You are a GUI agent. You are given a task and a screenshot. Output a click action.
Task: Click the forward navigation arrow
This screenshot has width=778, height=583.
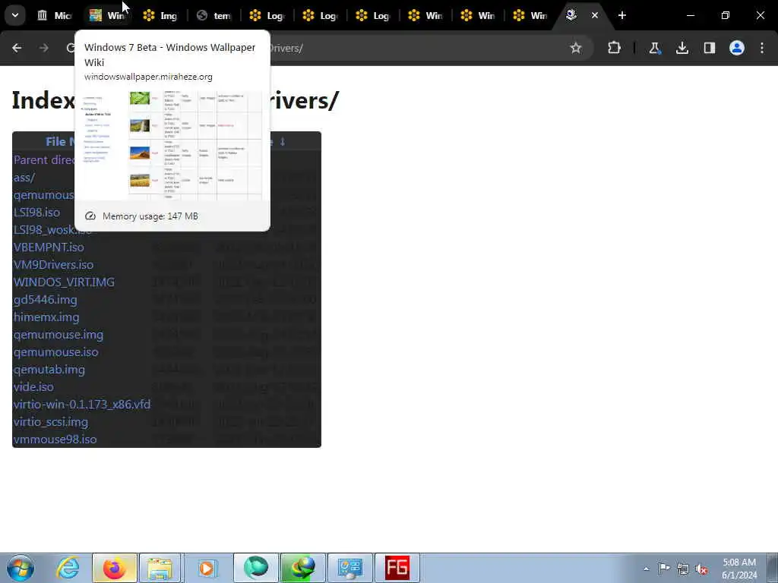click(44, 48)
